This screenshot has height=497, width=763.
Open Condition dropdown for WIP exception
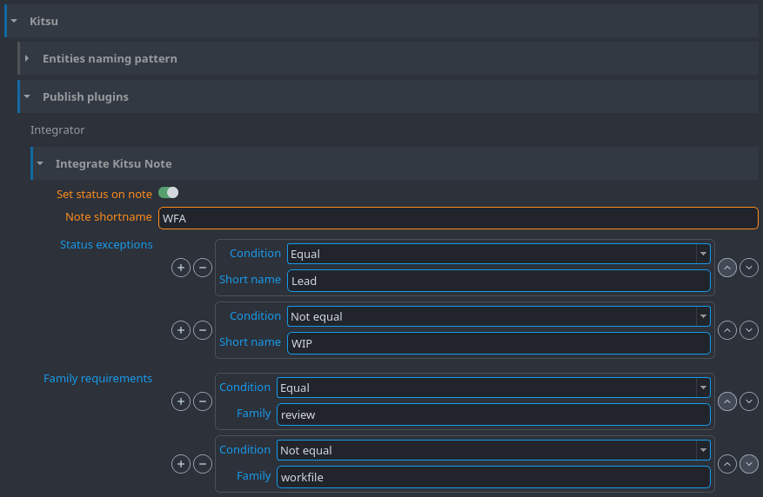pos(499,317)
